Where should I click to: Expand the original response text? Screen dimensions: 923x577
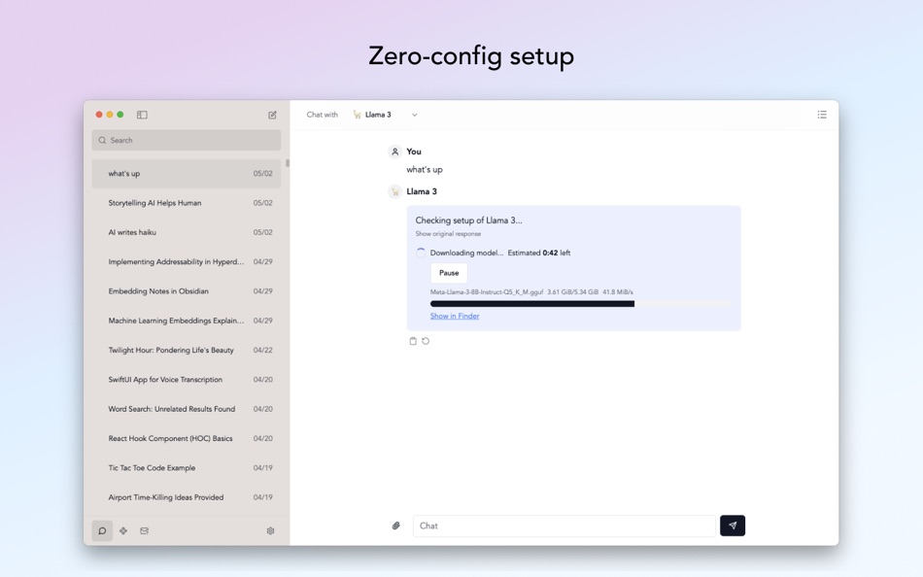click(450, 233)
